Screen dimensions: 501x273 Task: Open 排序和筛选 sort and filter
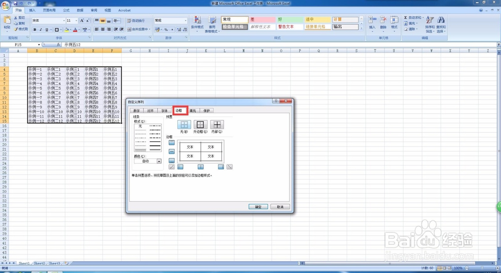(x=430, y=24)
